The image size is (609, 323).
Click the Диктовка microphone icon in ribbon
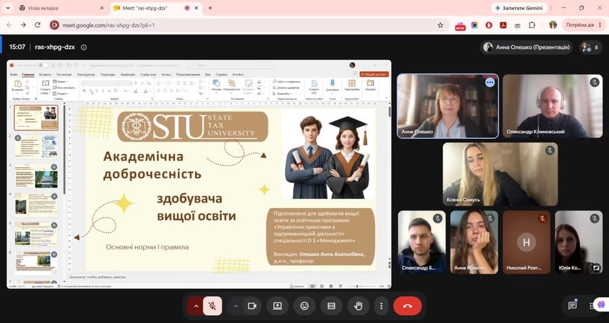pos(332,86)
